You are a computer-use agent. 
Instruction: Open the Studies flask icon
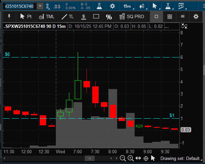click(99, 6)
